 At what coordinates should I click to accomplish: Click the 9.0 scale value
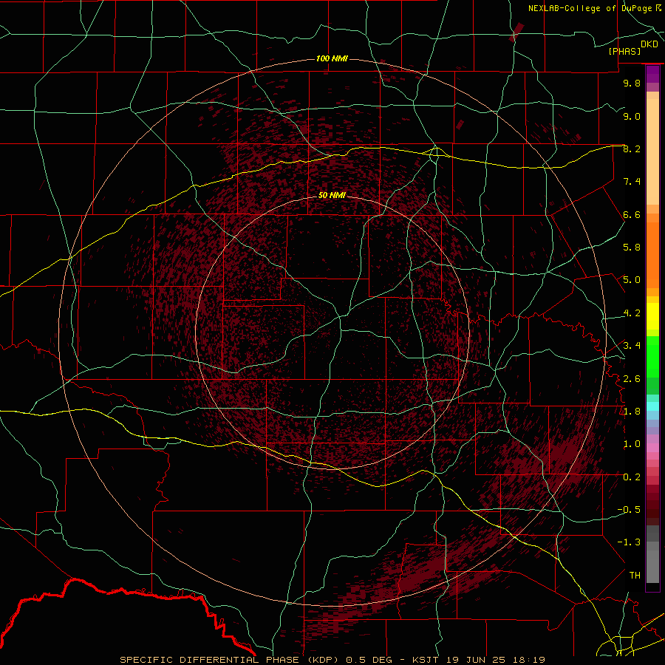click(632, 116)
